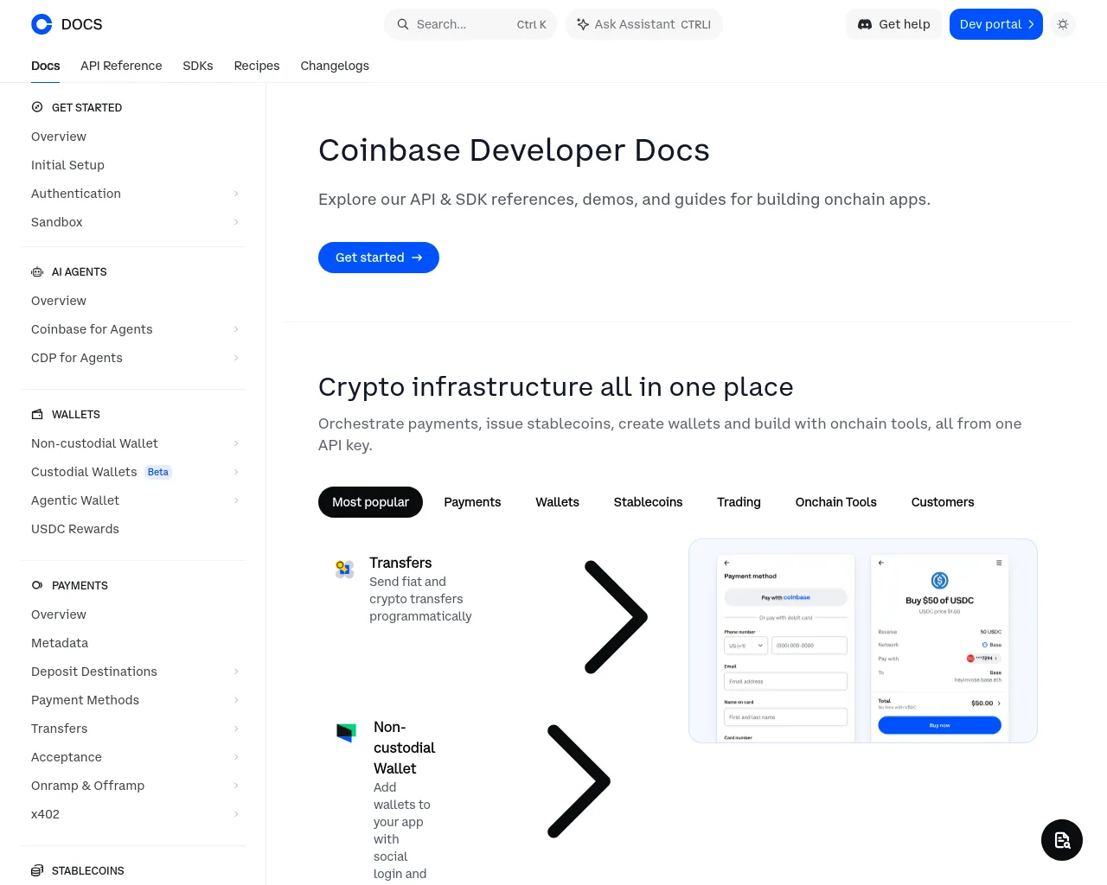The image size is (1107, 885).
Task: Switch to the API Reference tab
Action: point(121,66)
